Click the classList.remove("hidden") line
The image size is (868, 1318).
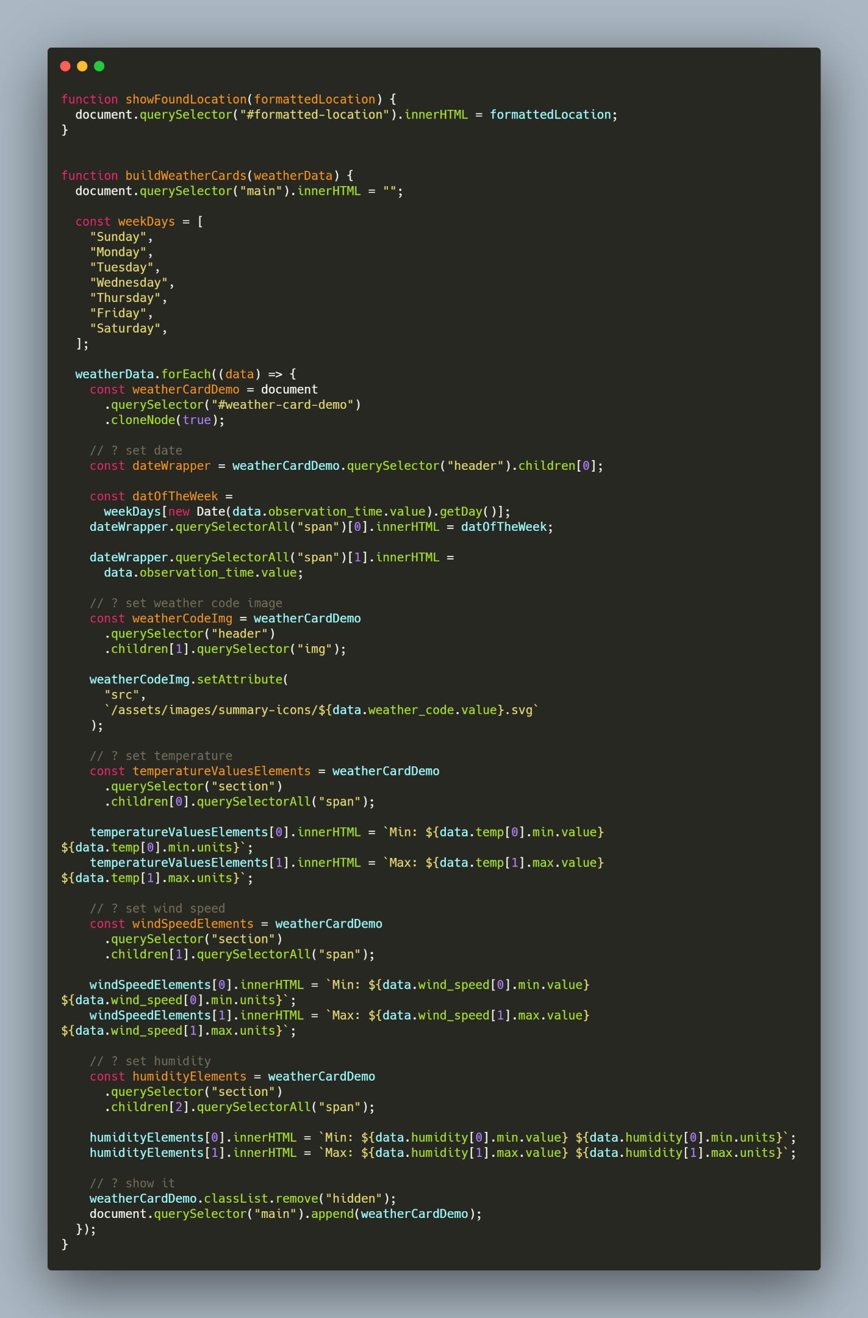coord(243,1198)
